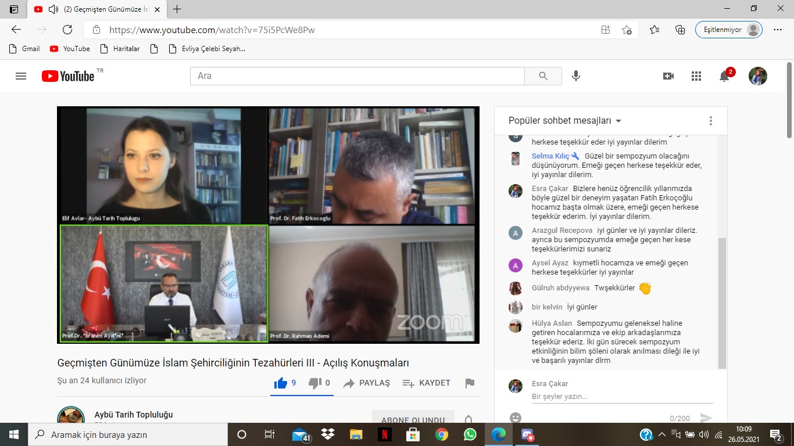The height and width of the screenshot is (446, 794).
Task: Open the notifications bell with 2 alerts
Action: click(x=724, y=76)
